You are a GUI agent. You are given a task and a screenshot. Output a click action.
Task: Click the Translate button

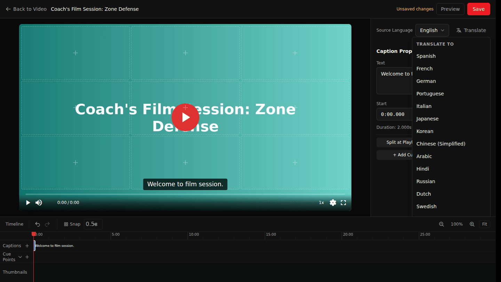pos(471,30)
